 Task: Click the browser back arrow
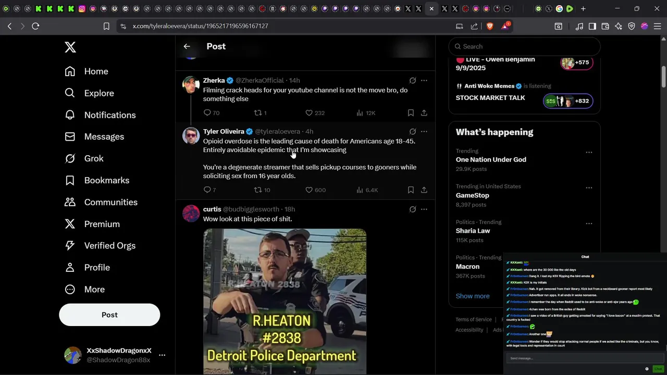tap(9, 26)
